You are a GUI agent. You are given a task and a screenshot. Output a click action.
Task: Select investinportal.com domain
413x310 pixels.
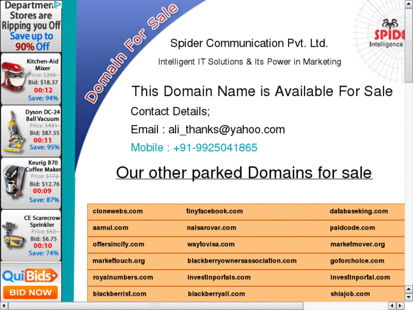[x=360, y=278]
